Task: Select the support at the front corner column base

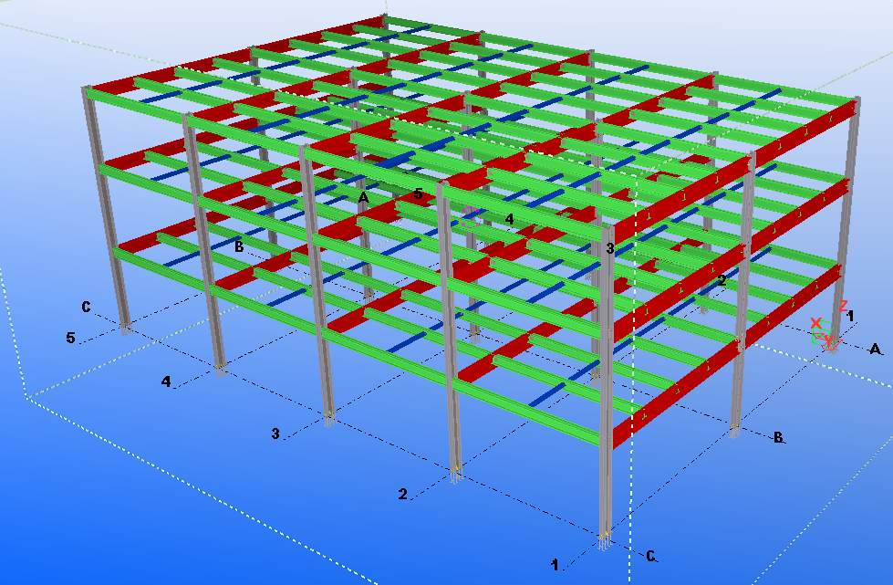Action: (605, 540)
